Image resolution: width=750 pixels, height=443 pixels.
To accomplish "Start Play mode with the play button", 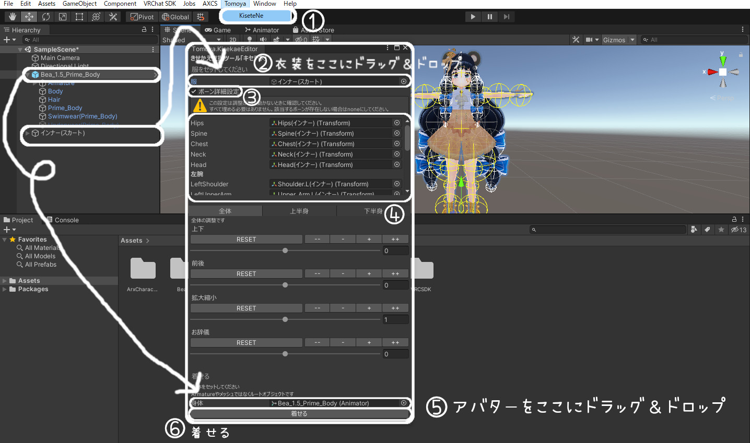I will 473,17.
